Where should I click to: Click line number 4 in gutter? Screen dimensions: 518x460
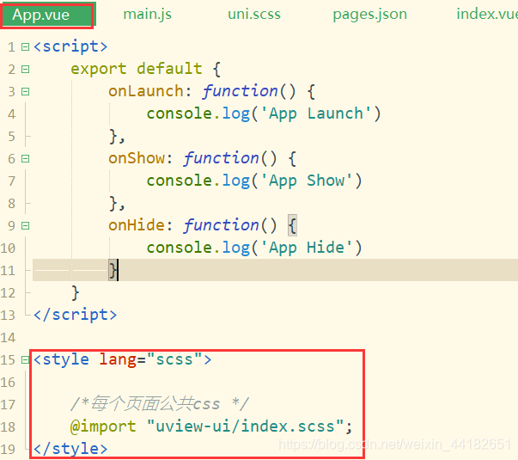point(11,114)
